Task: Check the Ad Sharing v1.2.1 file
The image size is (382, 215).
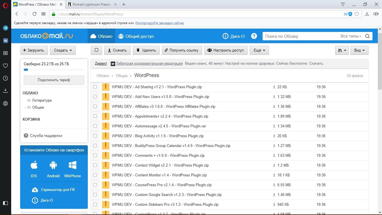Action: point(95,87)
